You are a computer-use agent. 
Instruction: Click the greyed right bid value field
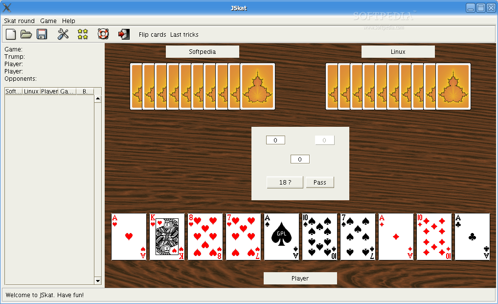pyautogui.click(x=324, y=140)
